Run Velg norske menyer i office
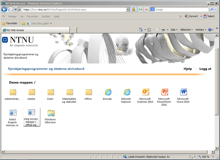Image resolution: width=220 pixels, height=160 pixels. (x=31, y=117)
